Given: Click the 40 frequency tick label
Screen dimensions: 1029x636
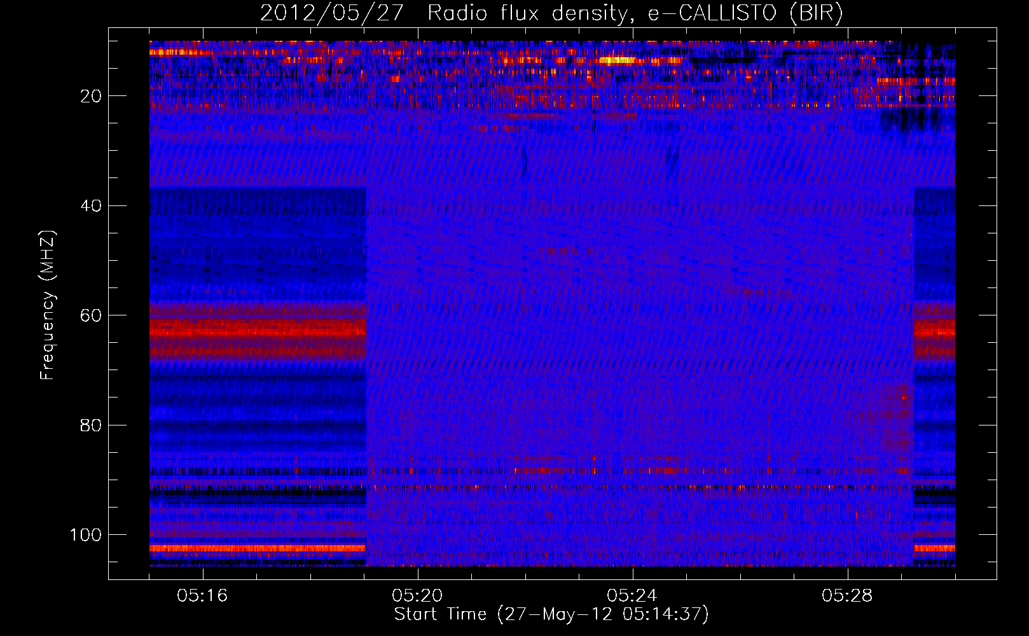Looking at the screenshot, I should (92, 206).
